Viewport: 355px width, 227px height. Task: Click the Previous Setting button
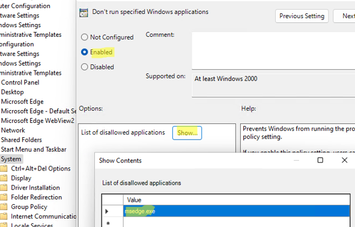(x=302, y=16)
